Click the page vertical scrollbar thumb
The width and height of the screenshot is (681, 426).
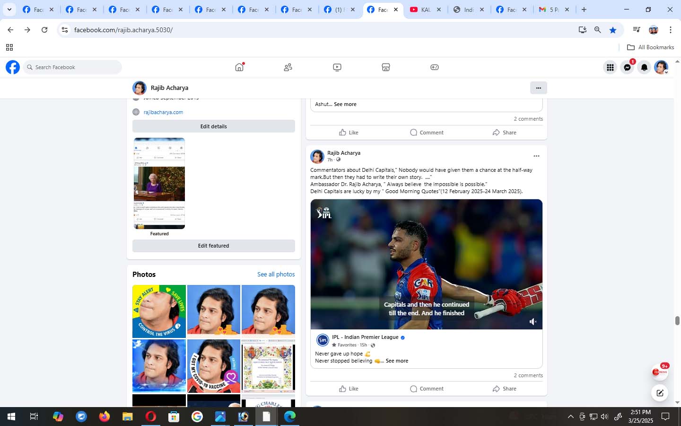point(677,320)
